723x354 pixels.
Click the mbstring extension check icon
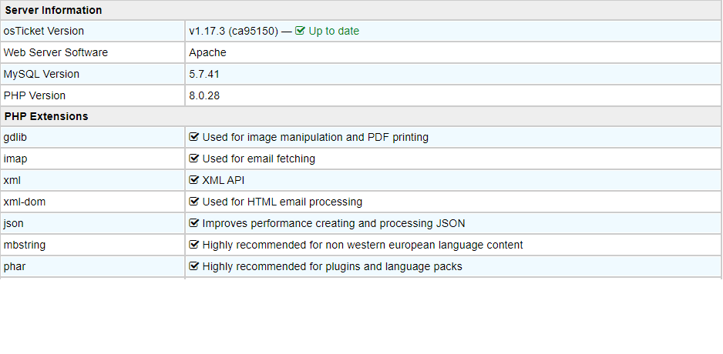(x=193, y=245)
